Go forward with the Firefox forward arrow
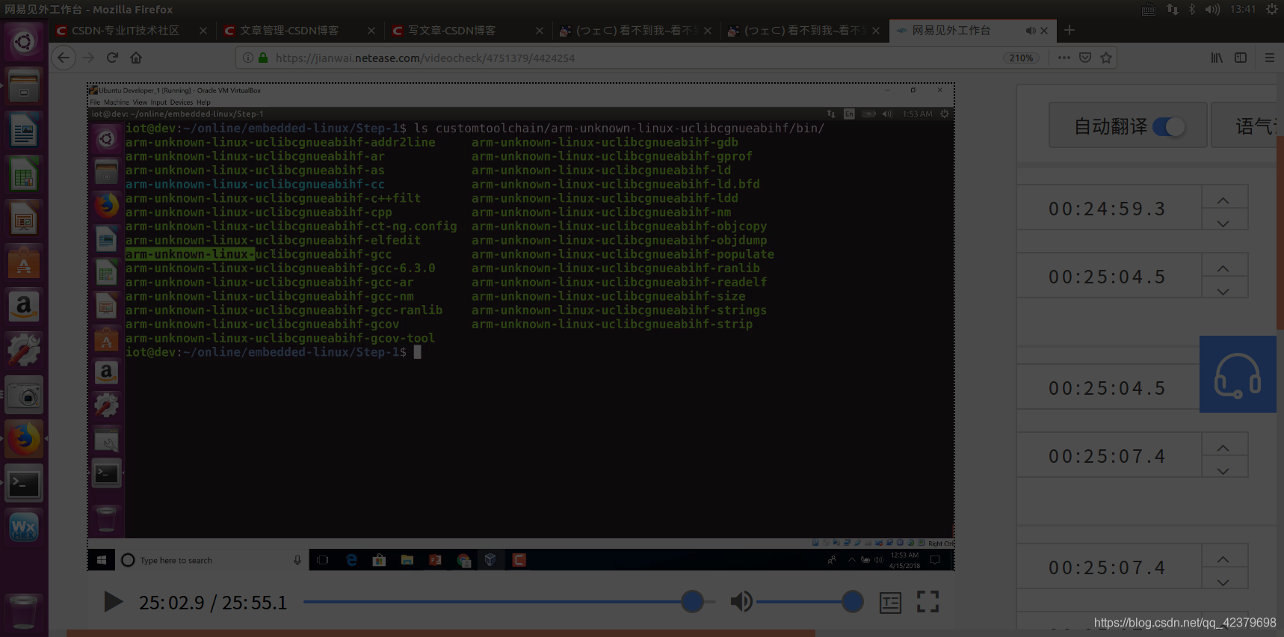Screen dimensions: 1284x637 [88, 58]
